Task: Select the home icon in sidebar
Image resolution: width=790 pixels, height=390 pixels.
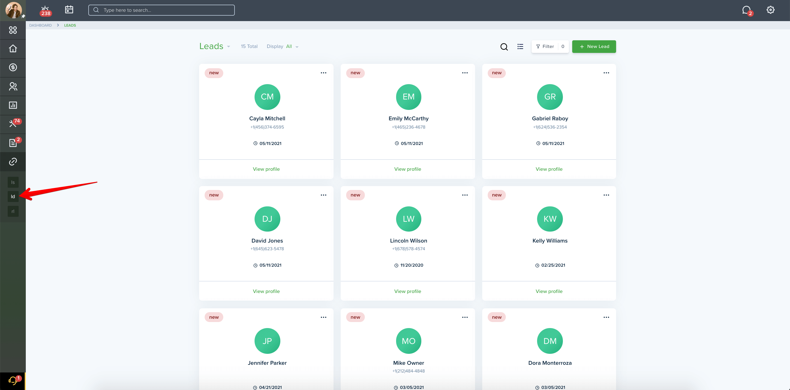Action: (13, 49)
